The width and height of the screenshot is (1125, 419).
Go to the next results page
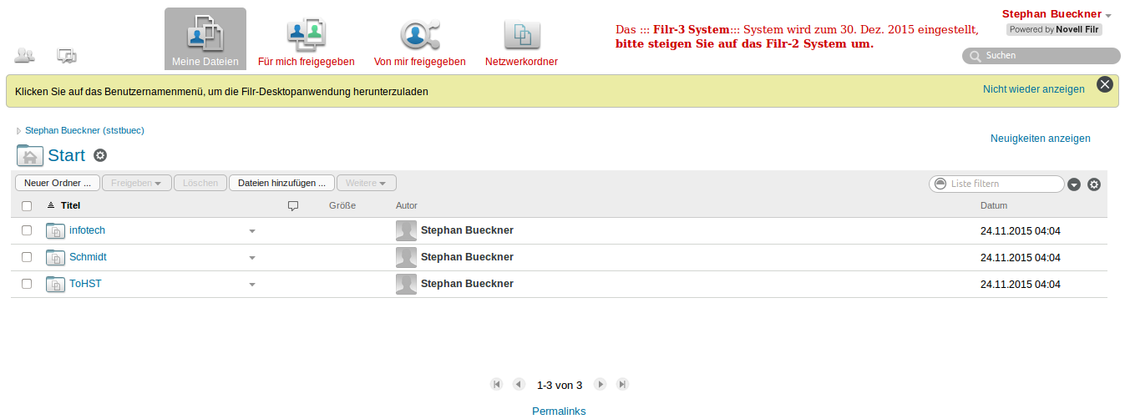(600, 385)
